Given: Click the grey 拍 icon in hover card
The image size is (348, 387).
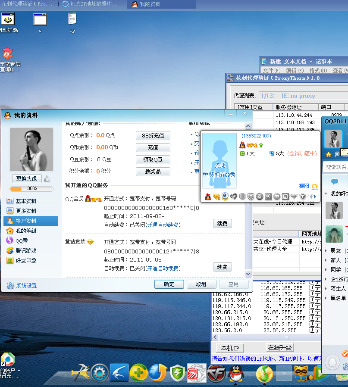Looking at the screenshot, I should [x=276, y=197].
